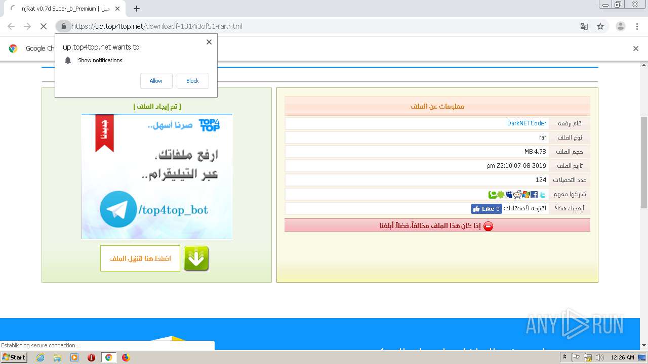This screenshot has width=648, height=364.
Task: Open the DarkNETCoder uploader link
Action: click(x=526, y=123)
